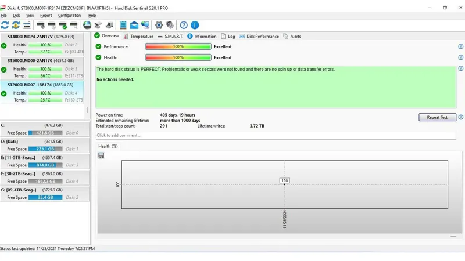
Task: Click the Health percentage bar
Action: (178, 57)
